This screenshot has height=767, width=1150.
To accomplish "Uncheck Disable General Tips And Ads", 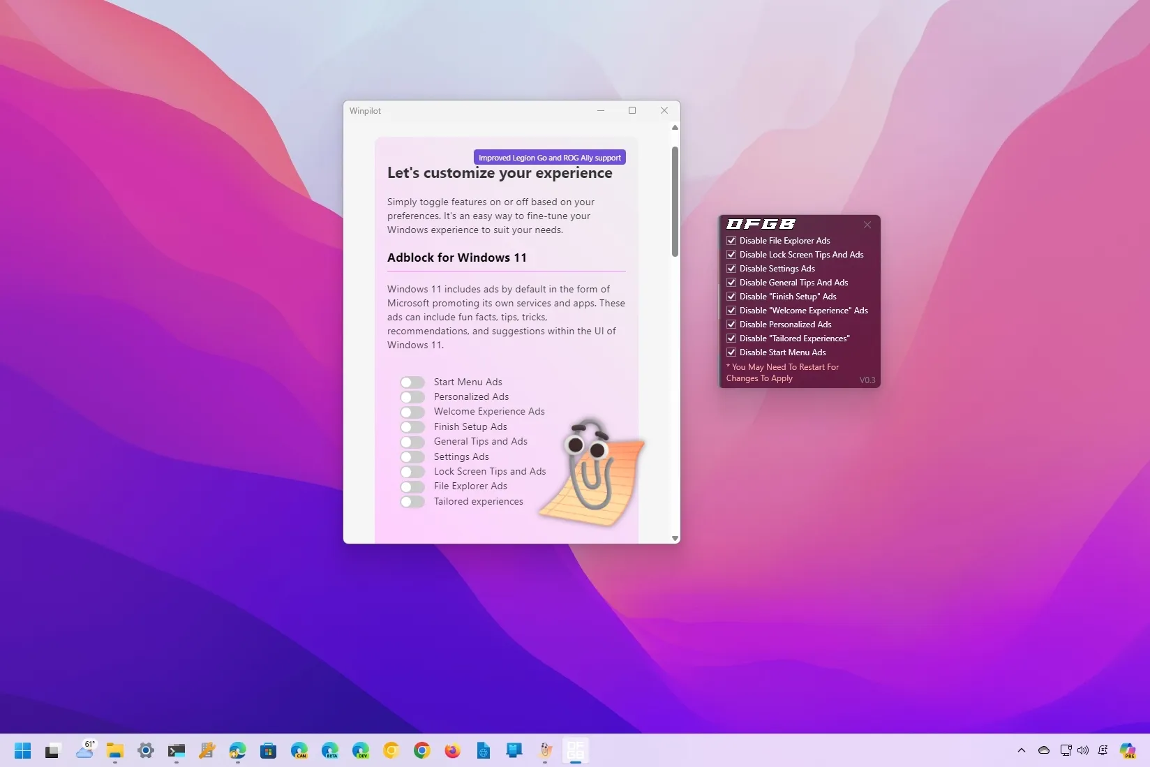I will (731, 283).
